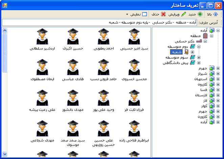This screenshot has width=224, height=159.
Task: Expand the شعبه tree node
Action: [x=193, y=52]
